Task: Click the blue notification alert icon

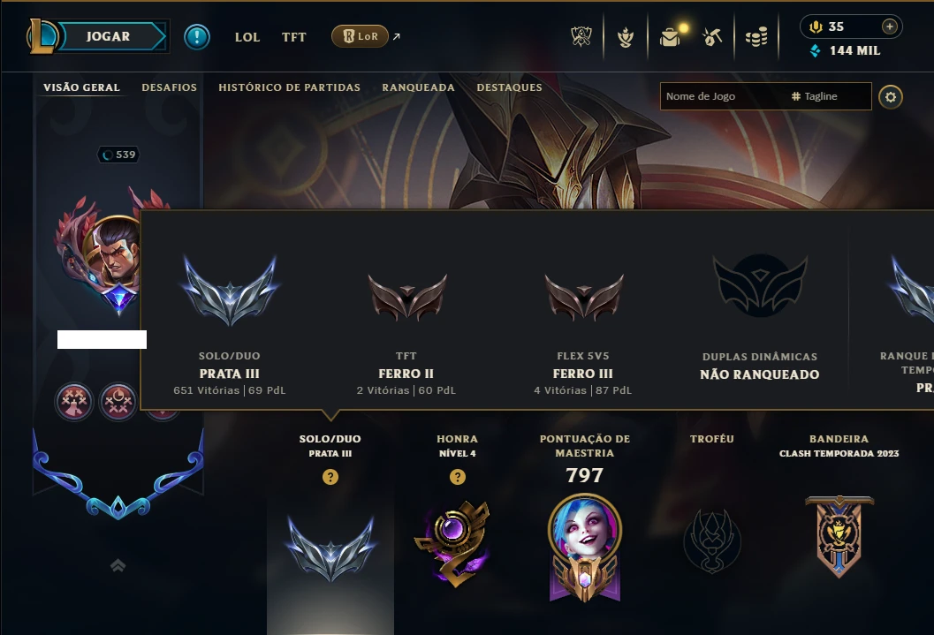Action: (x=196, y=37)
